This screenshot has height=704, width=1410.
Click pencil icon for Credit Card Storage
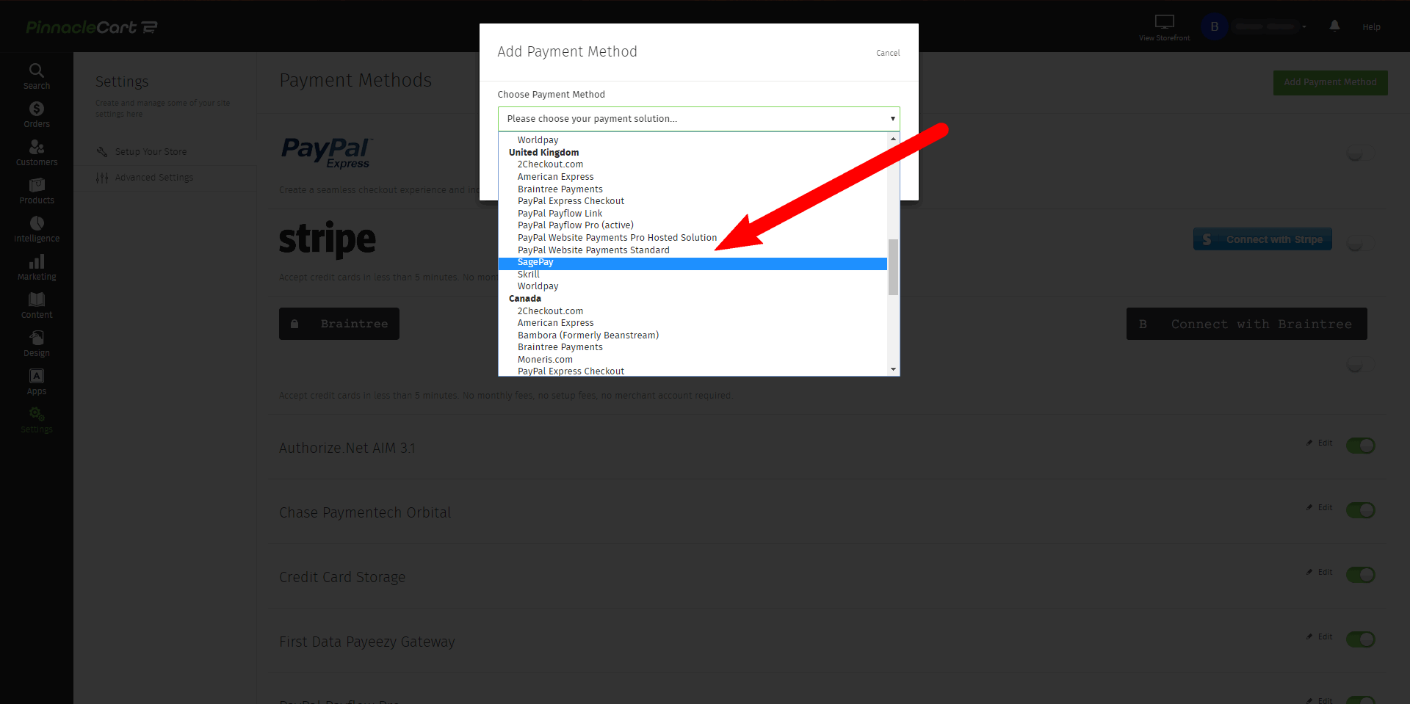[x=1309, y=572]
